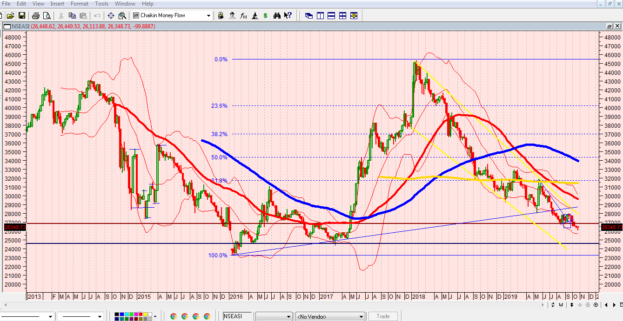This screenshot has width=623, height=321.
Task: Open the Format menu
Action: (80, 4)
